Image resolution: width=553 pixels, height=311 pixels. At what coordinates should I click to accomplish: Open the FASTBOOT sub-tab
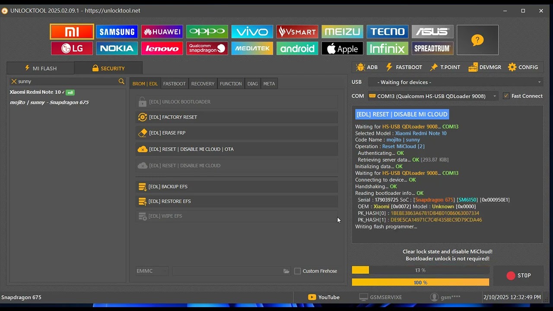pos(175,84)
